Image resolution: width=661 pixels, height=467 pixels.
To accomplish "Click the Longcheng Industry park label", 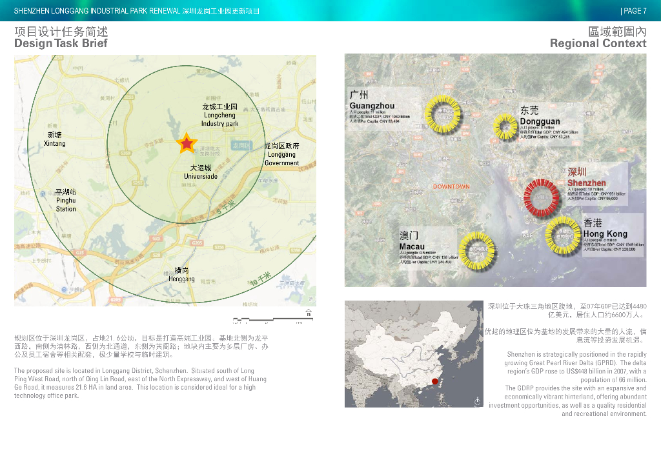I will pyautogui.click(x=219, y=115).
